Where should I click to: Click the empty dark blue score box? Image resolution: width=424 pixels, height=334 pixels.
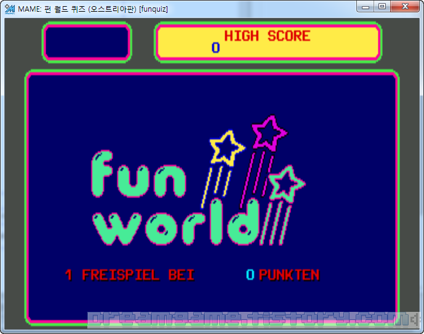point(87,42)
